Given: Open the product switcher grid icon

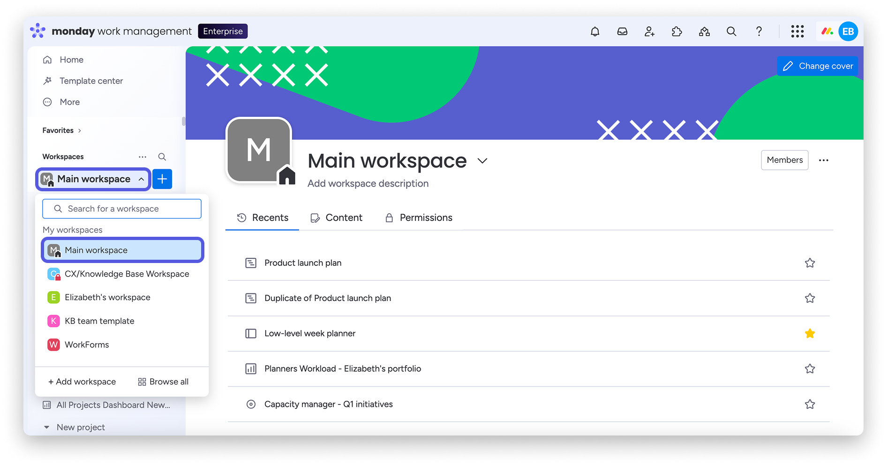Looking at the screenshot, I should 797,31.
